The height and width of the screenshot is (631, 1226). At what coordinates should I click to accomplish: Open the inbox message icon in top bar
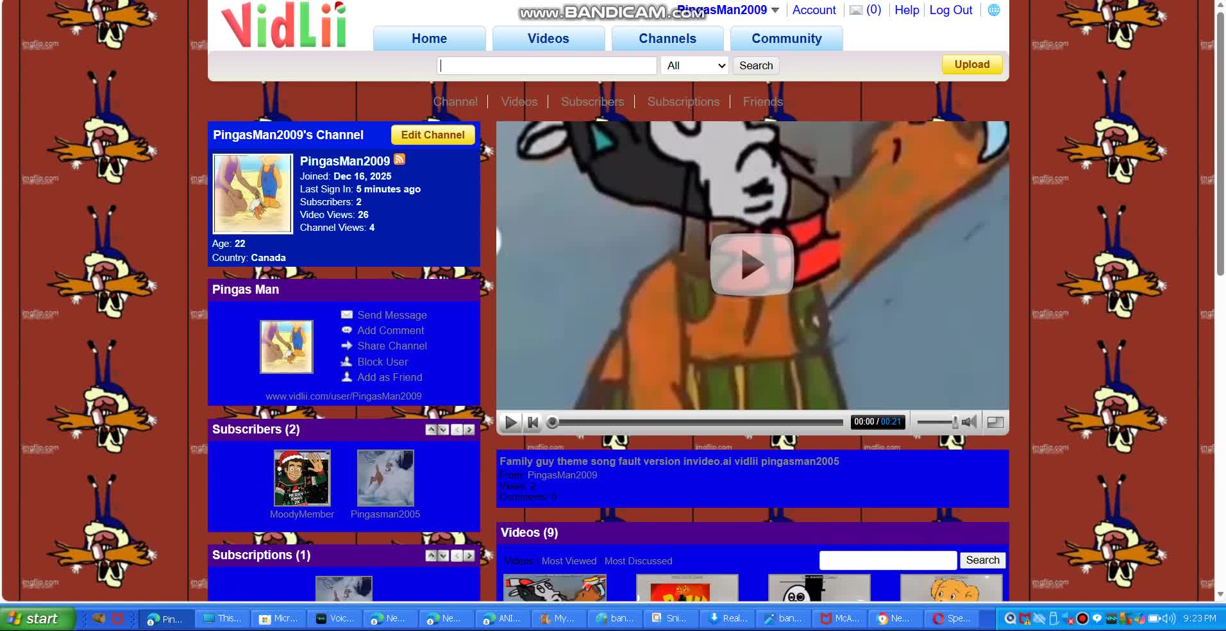click(857, 10)
